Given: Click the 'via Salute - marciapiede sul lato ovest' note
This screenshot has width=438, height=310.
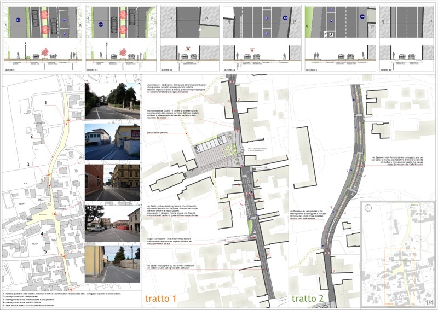Looking at the screenshot, I should (170, 267).
